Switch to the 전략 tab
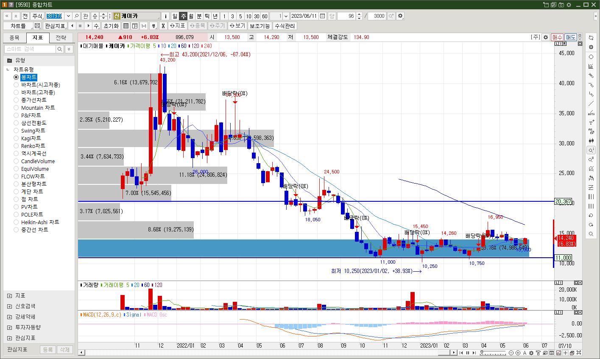Image resolution: width=600 pixels, height=359 pixels. pyautogui.click(x=61, y=37)
